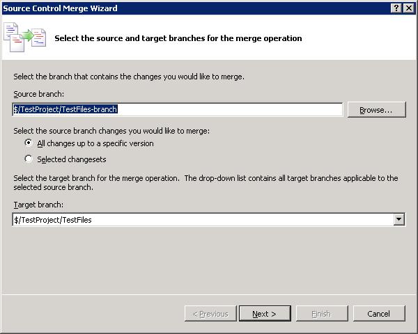Click the question mark help button
418x334 pixels.
click(x=396, y=8)
